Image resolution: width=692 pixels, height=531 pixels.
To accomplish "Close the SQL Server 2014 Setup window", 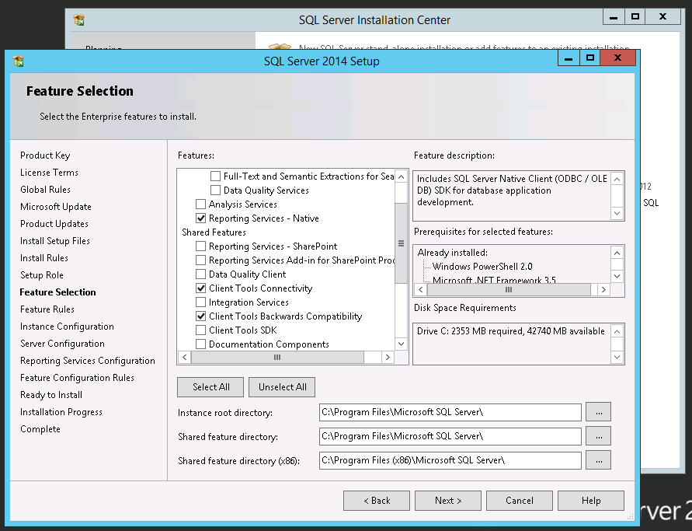I will coord(618,58).
